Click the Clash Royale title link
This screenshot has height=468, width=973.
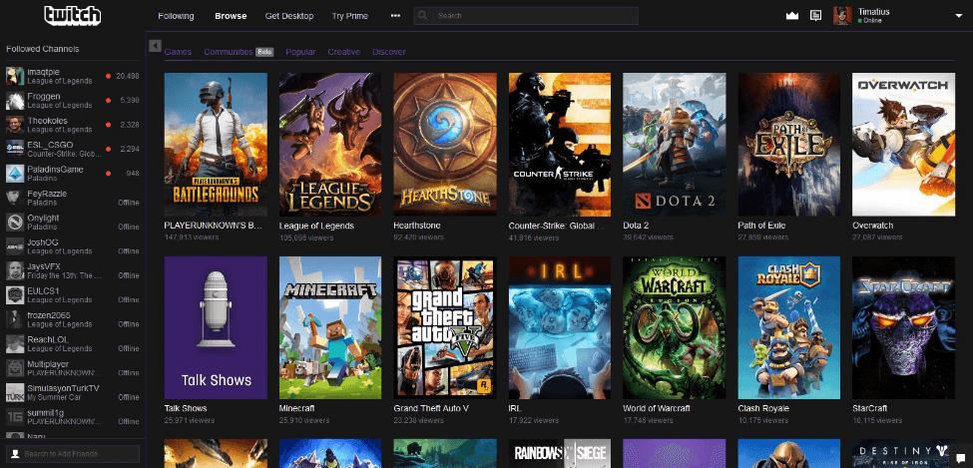(763, 409)
